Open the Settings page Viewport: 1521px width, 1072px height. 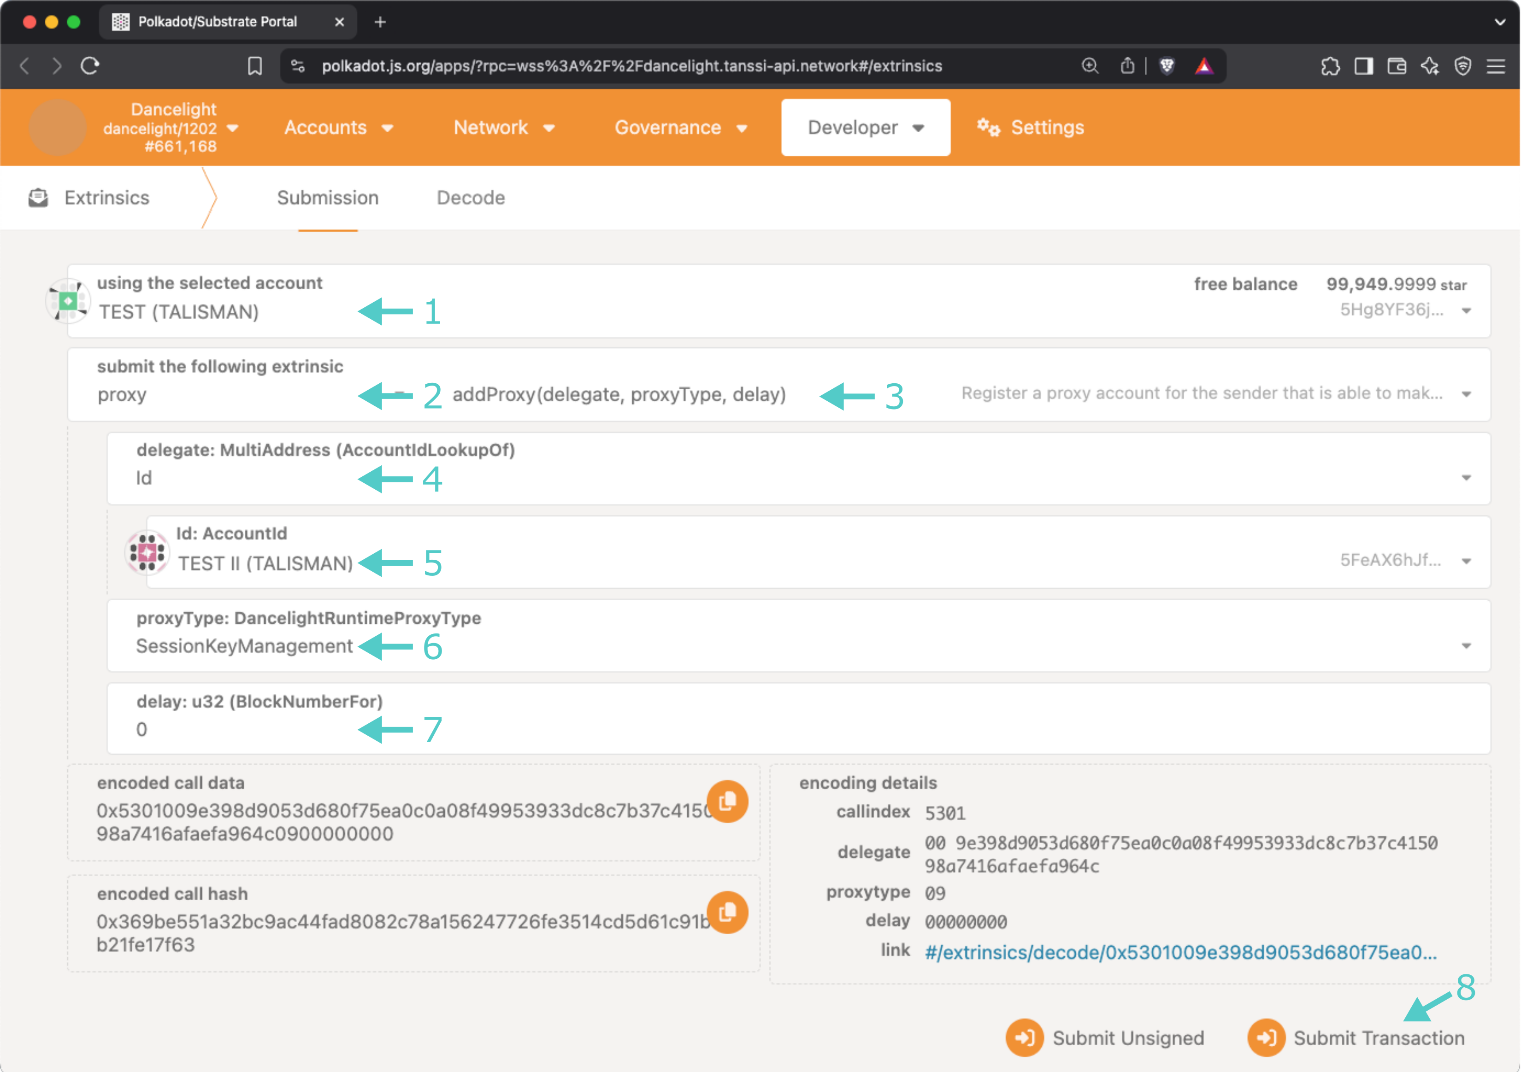click(1032, 127)
